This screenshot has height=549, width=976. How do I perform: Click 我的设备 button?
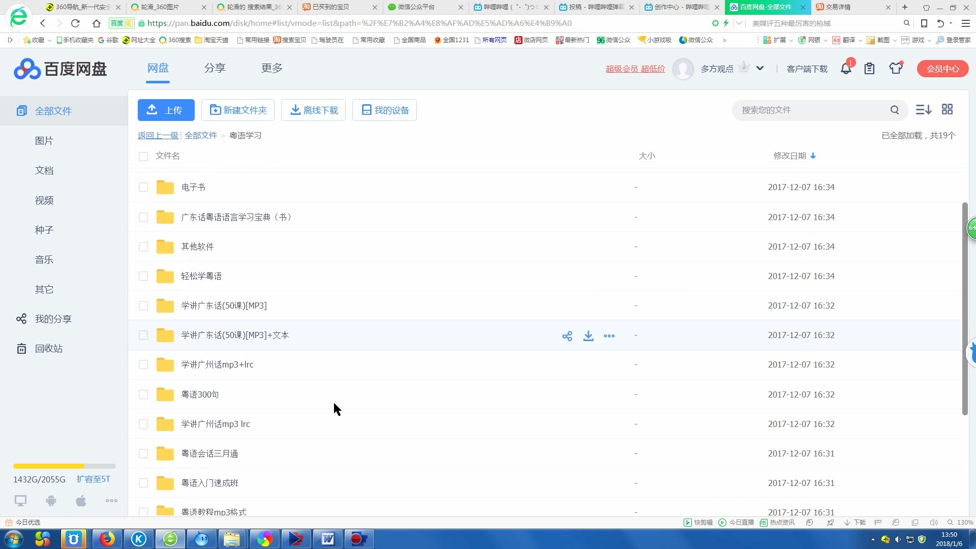[384, 110]
